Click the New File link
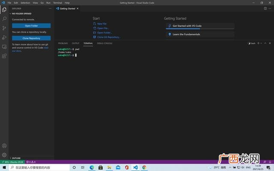Viewport: 274px width, 171px height. (102, 24)
